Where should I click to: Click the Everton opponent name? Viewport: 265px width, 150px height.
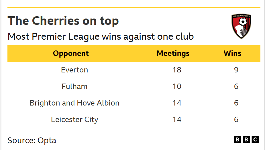(x=74, y=70)
